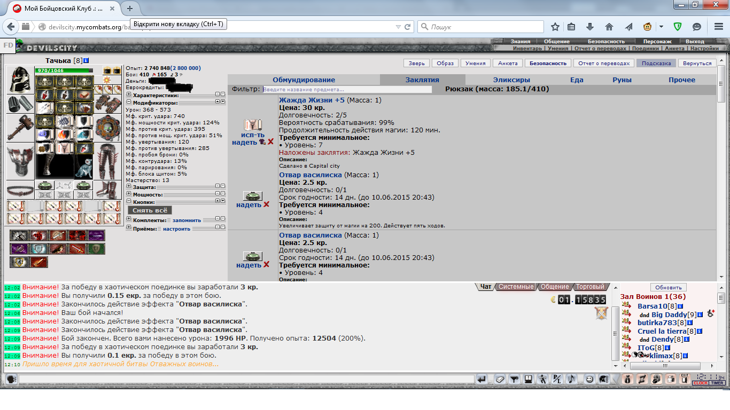Switch to the Обмундирование tab
Screen dimensions: 730x410
pyautogui.click(x=304, y=80)
